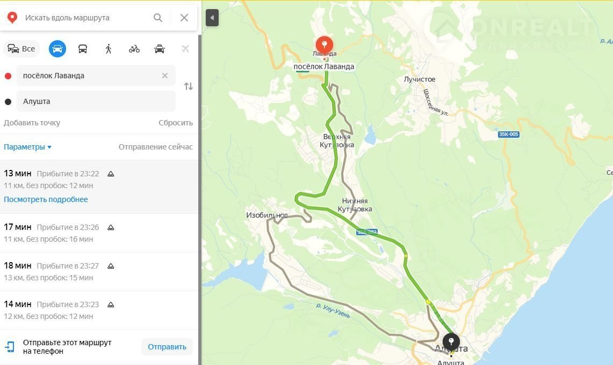Click 'Добавить точку' link

coord(32,123)
